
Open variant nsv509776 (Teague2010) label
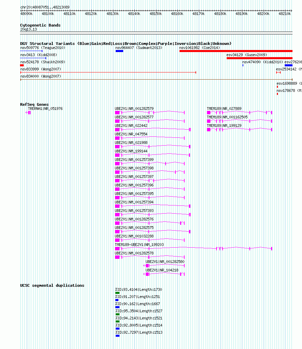43,48
